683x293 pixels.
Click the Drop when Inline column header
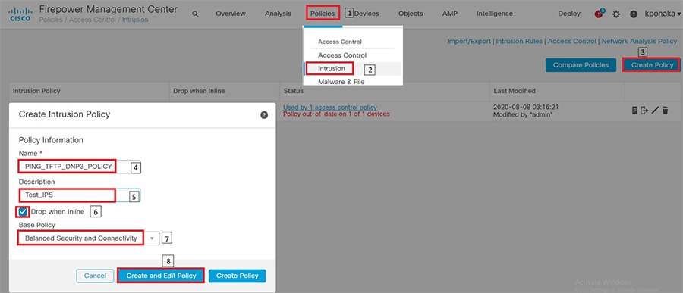[199, 91]
